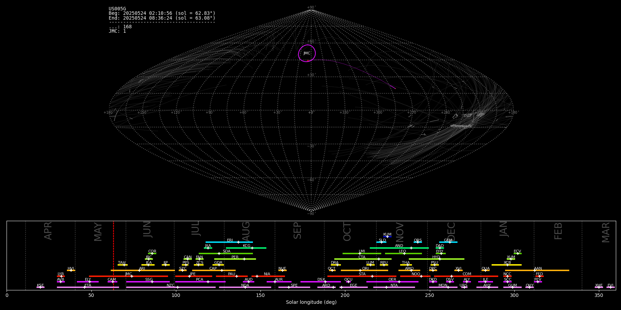Select the ELY shower label
Screen dimensions: 621x310
pyautogui.click(x=88, y=280)
